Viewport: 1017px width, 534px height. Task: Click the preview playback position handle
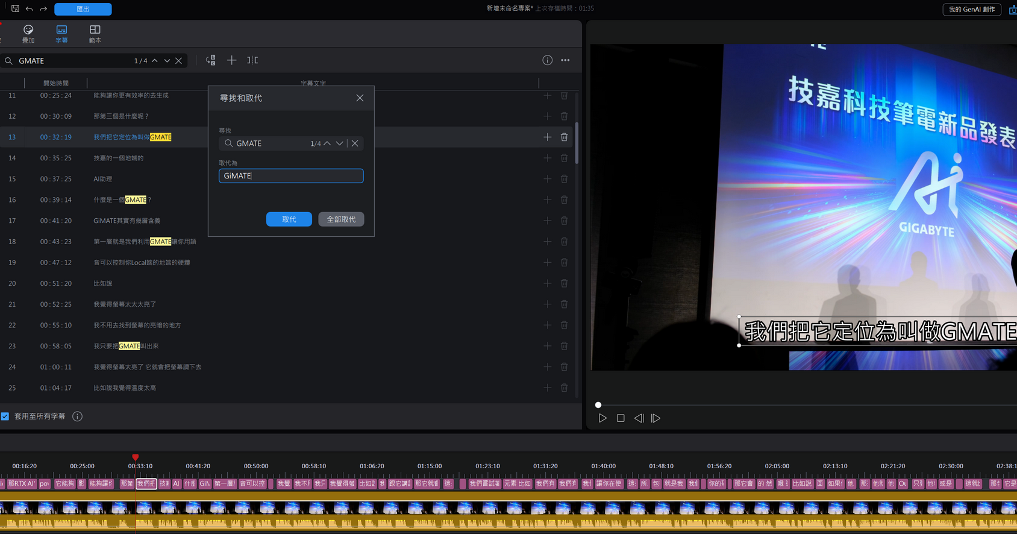(598, 405)
